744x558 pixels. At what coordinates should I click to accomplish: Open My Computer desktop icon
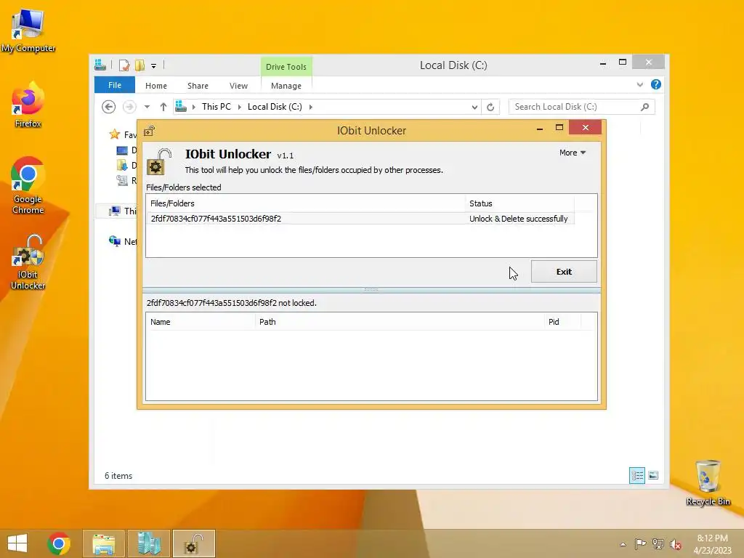(28, 31)
